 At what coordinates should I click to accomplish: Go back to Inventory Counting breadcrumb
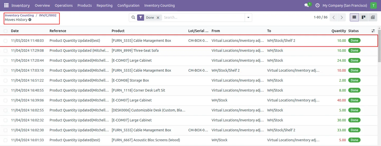click(x=19, y=15)
